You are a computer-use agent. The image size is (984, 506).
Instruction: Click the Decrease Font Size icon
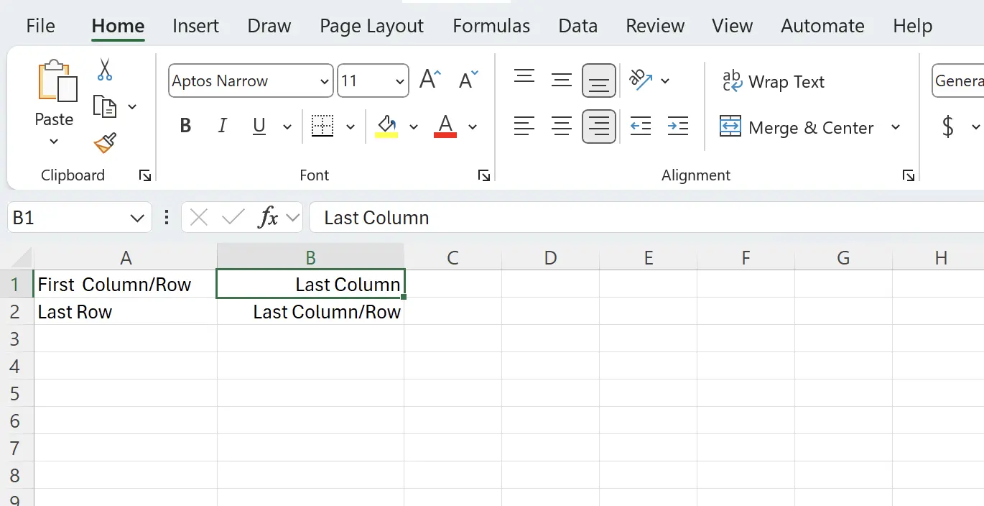[467, 79]
